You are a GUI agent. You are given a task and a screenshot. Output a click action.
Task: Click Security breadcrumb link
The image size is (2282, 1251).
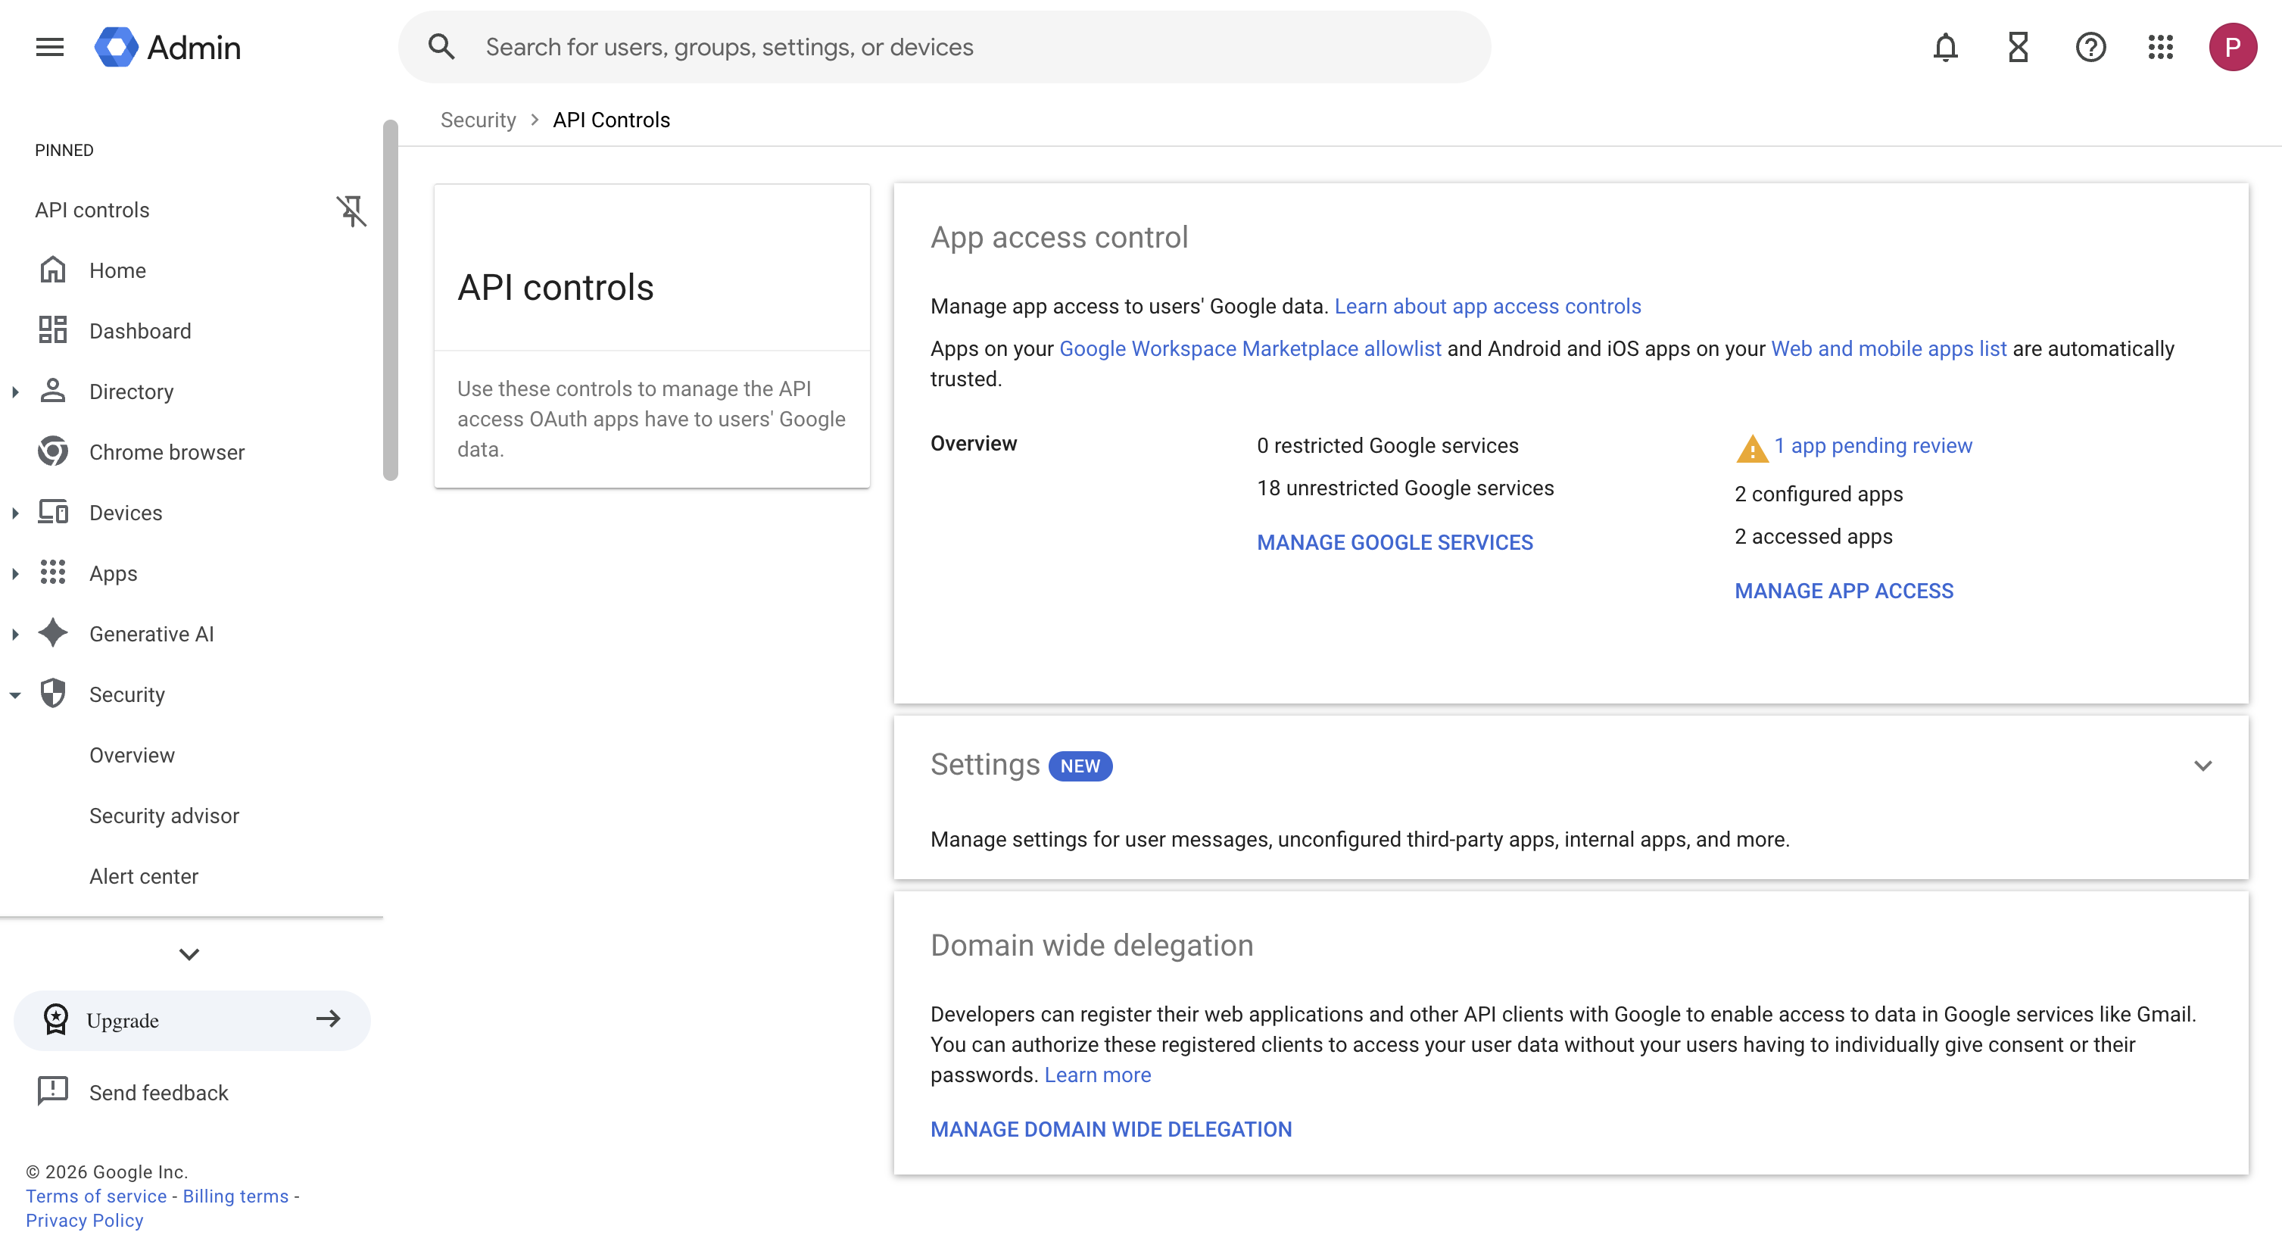pyautogui.click(x=478, y=120)
